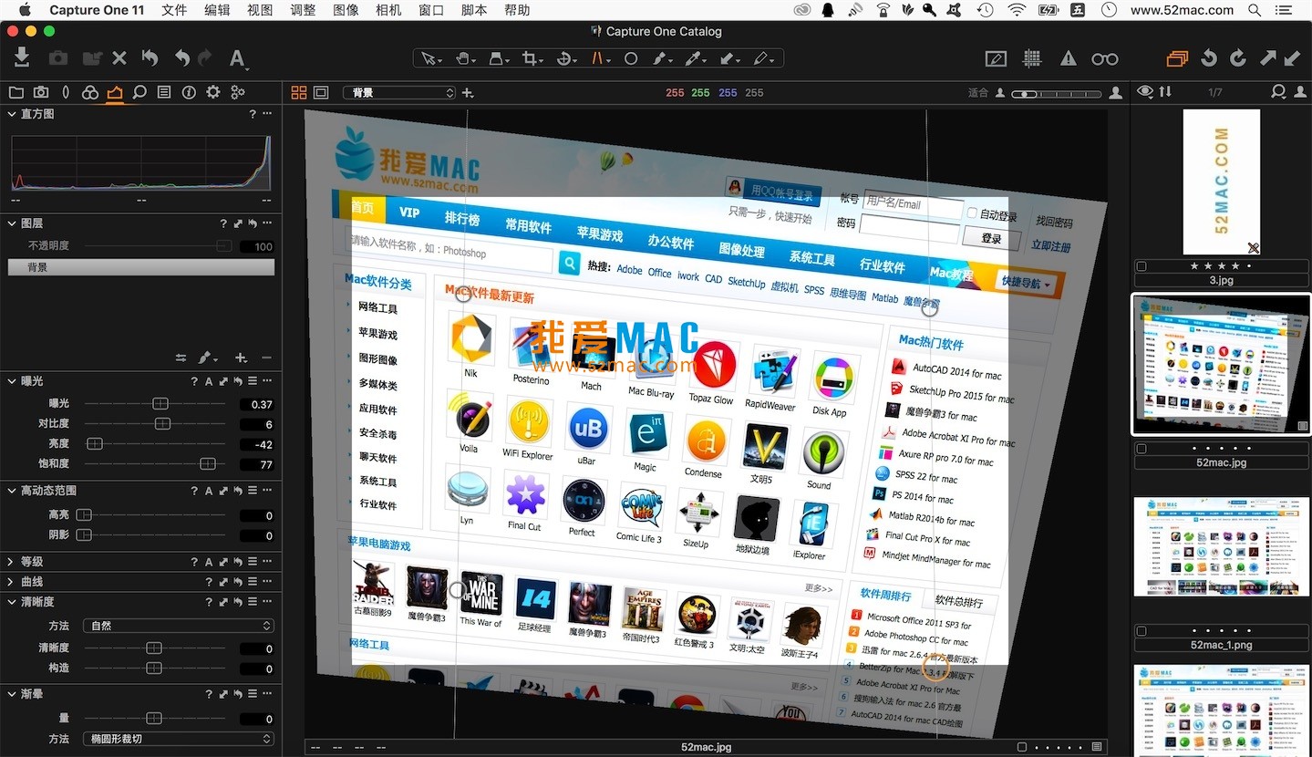The width and height of the screenshot is (1312, 757).
Task: Toggle the proofing glasses icon
Action: (1104, 59)
